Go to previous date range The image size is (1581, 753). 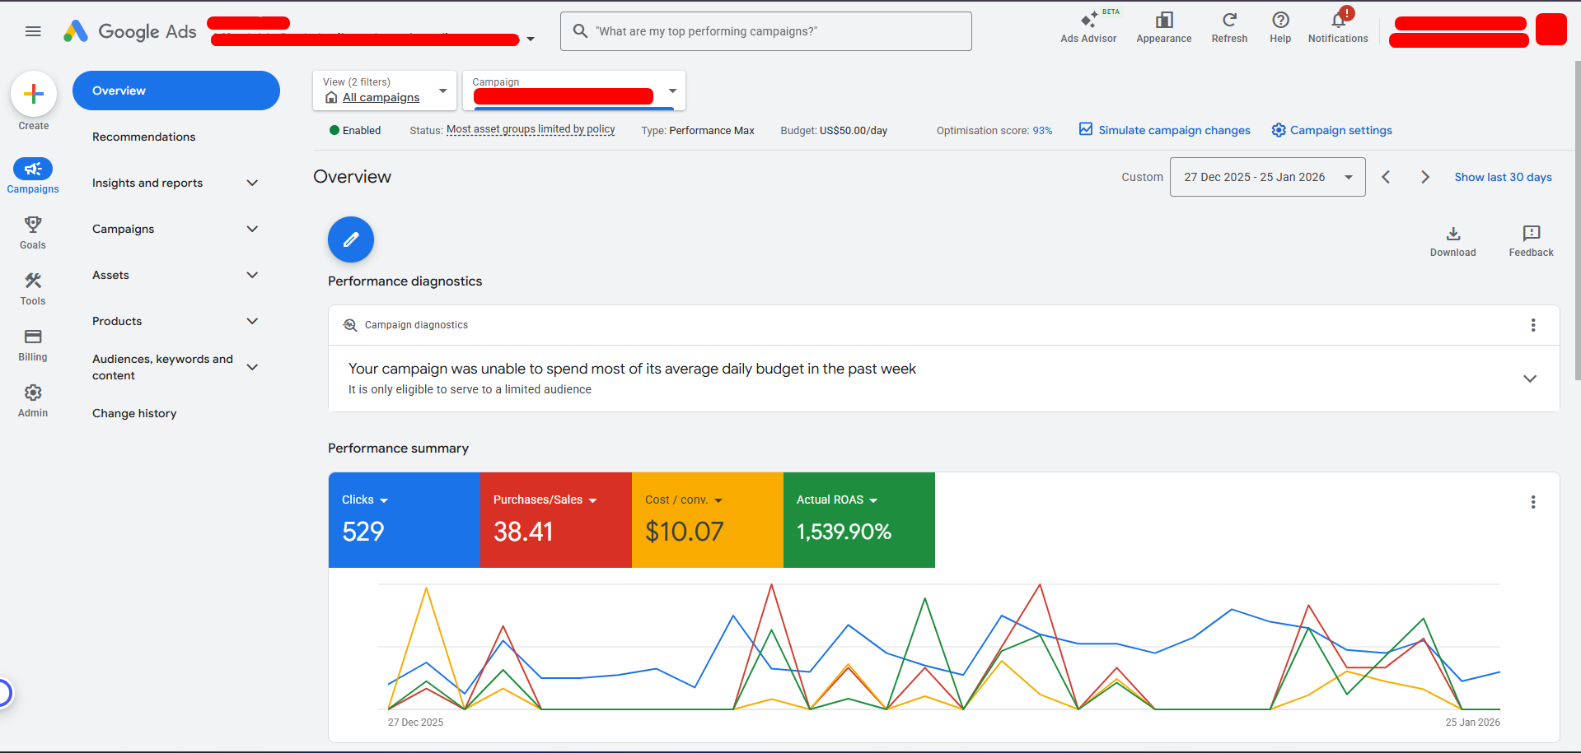[x=1386, y=177]
